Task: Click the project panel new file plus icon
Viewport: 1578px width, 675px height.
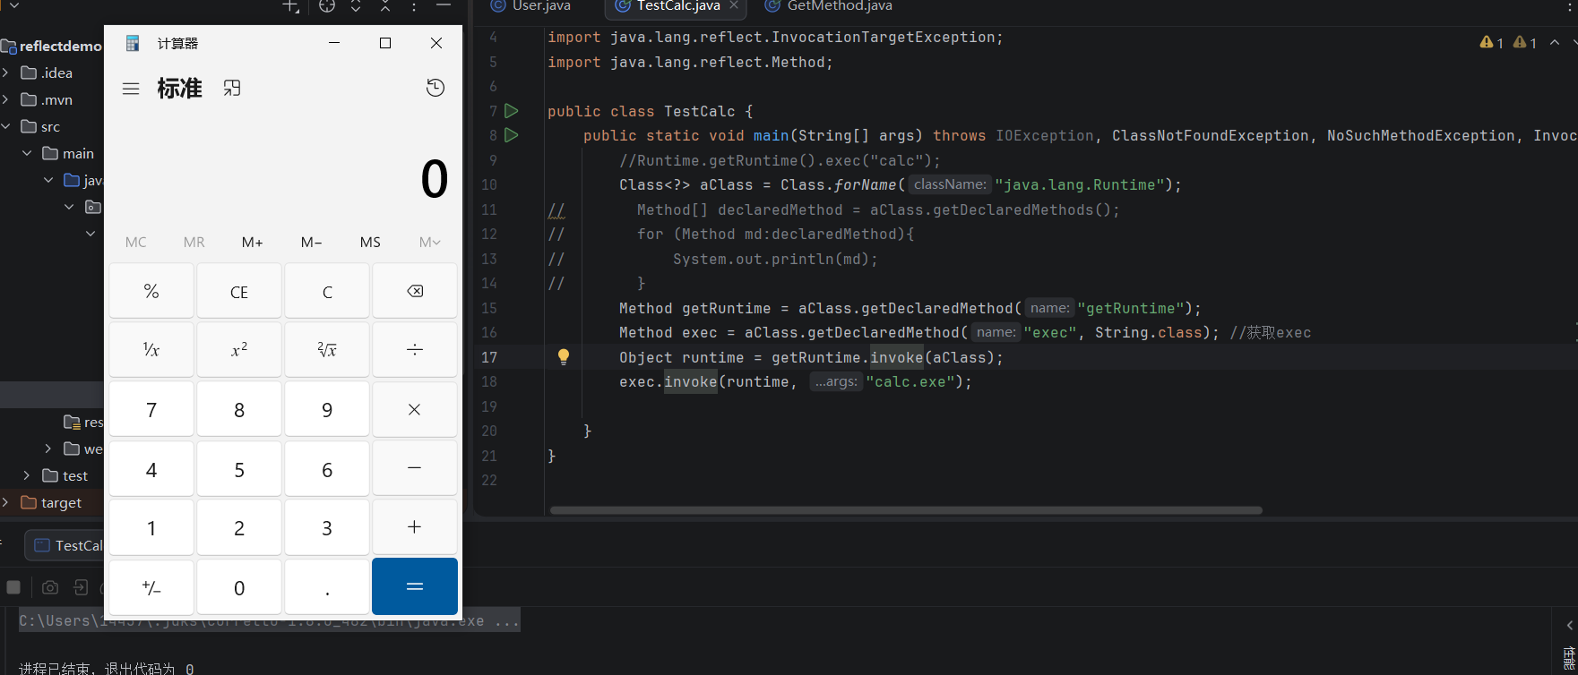Action: point(291,6)
